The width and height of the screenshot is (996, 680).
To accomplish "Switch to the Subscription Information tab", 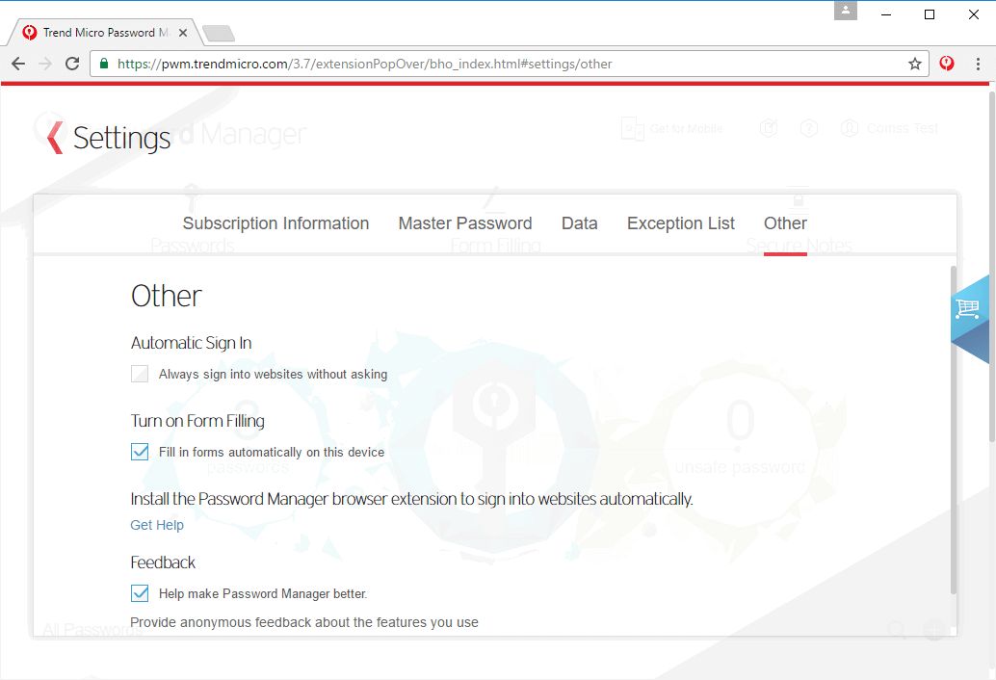I will coord(275,223).
